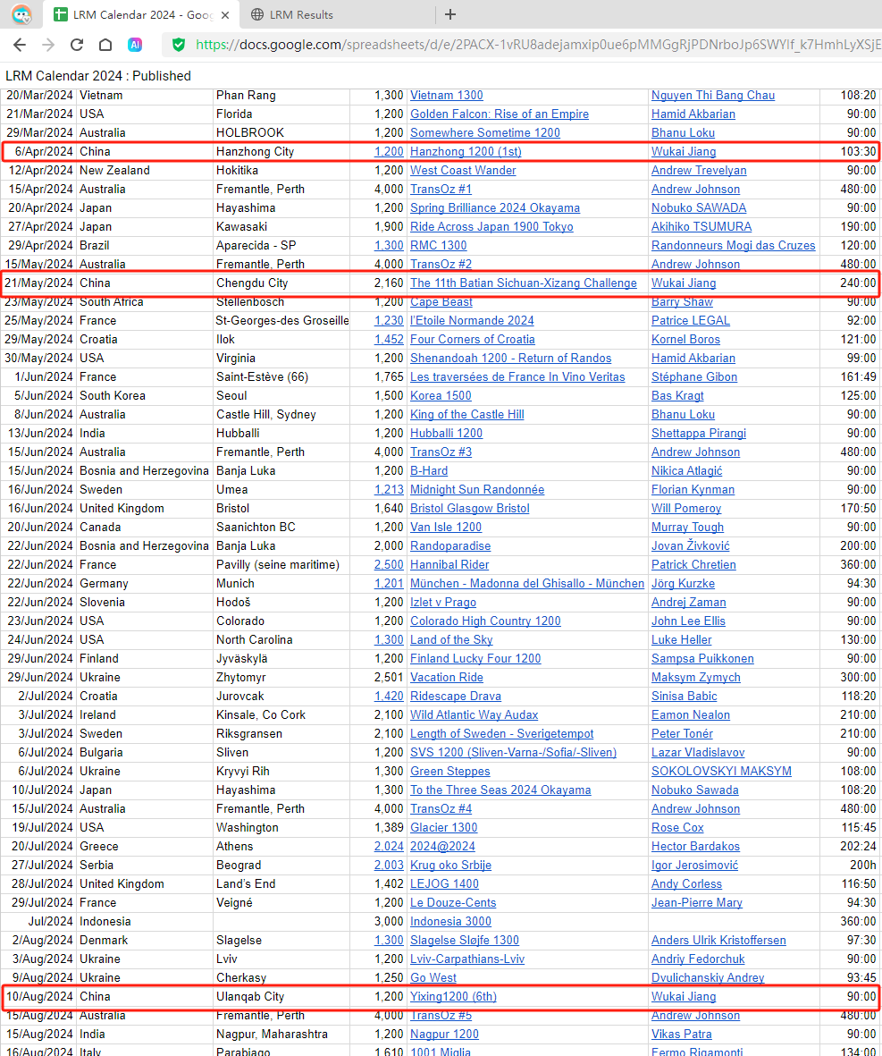Open the Wild Atlantic Way Audax link

(x=474, y=715)
